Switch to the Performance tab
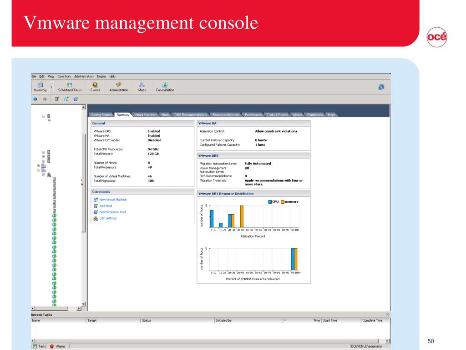 click(x=253, y=115)
